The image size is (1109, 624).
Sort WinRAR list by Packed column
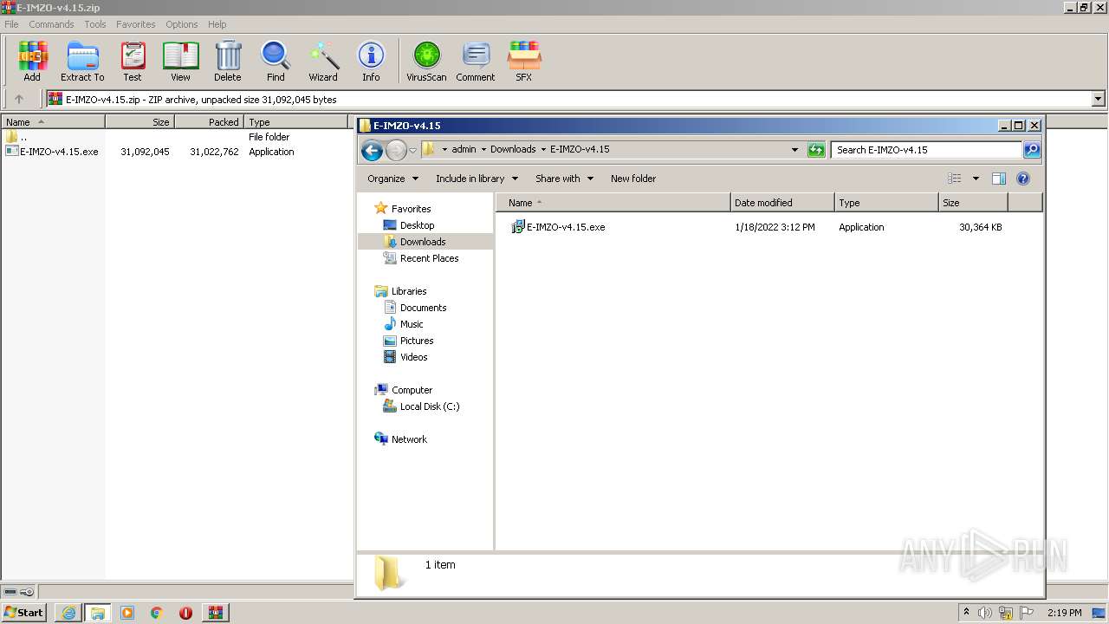(209, 122)
